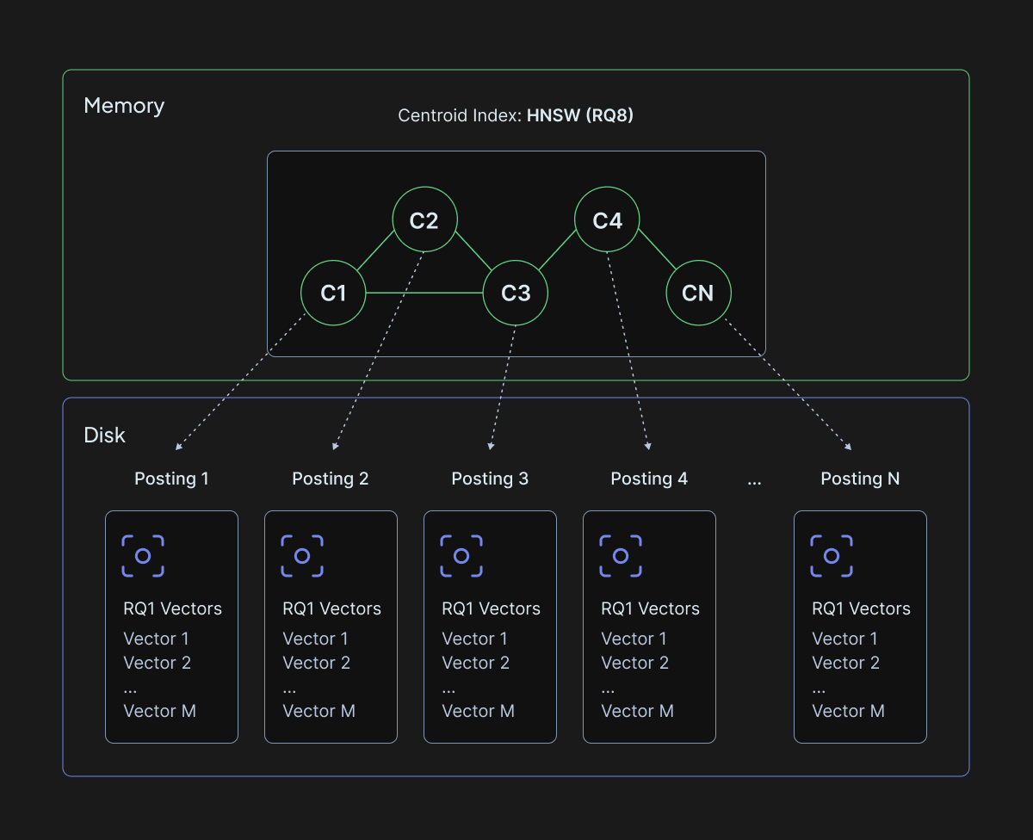The image size is (1033, 840).
Task: Click the CN centroid node
Action: 698,293
